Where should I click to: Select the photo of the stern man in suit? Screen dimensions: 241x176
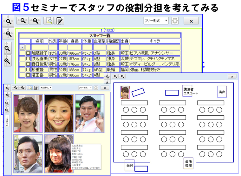click(x=28, y=154)
